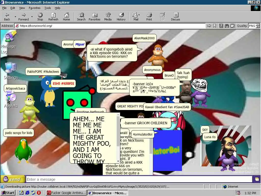Print the page with the Print button
The height and width of the screenshot is (196, 261).
149,17
